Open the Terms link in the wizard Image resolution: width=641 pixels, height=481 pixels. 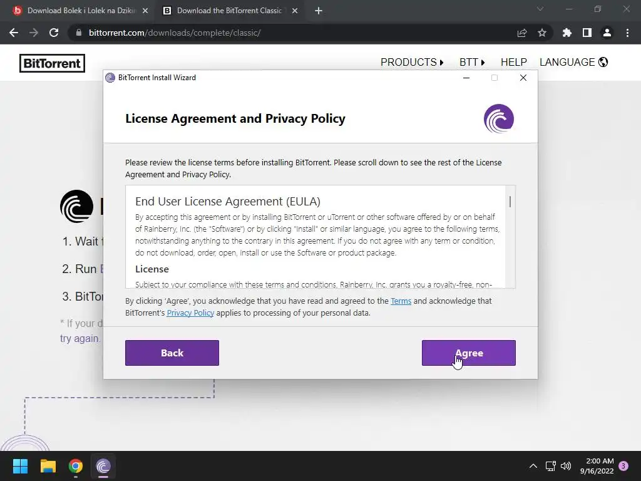click(x=401, y=301)
